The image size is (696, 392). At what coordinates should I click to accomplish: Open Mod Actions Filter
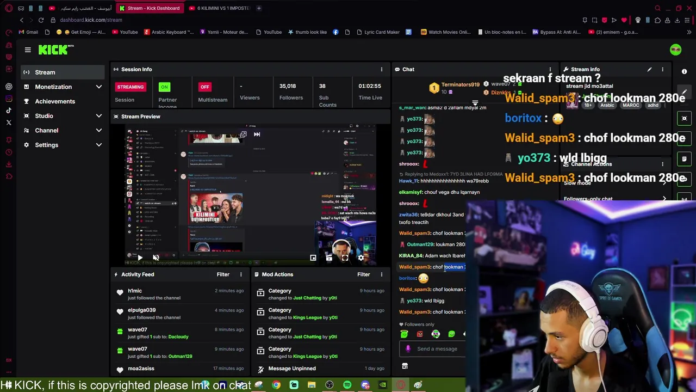pos(363,274)
